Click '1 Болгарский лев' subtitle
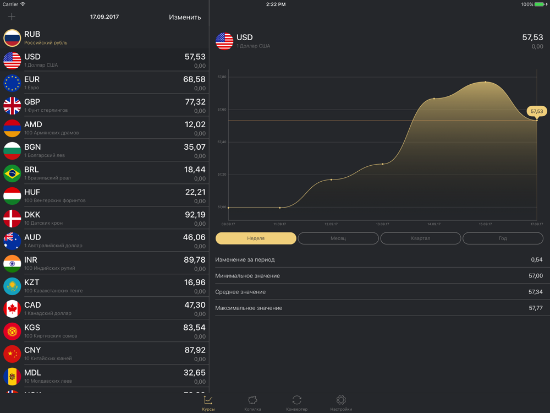550x413 pixels. point(45,155)
